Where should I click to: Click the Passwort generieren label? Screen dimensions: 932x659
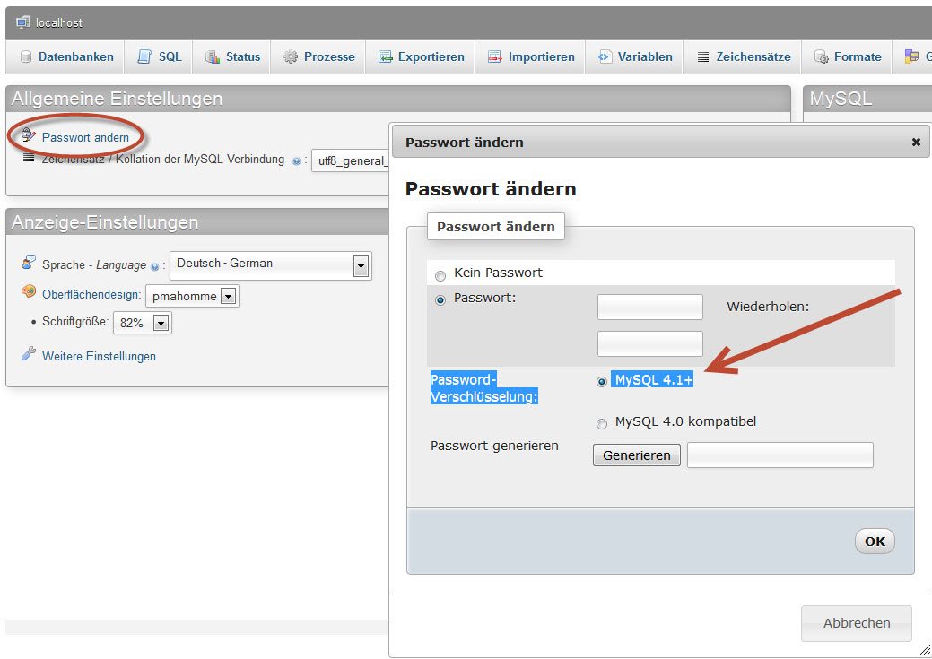coord(494,446)
